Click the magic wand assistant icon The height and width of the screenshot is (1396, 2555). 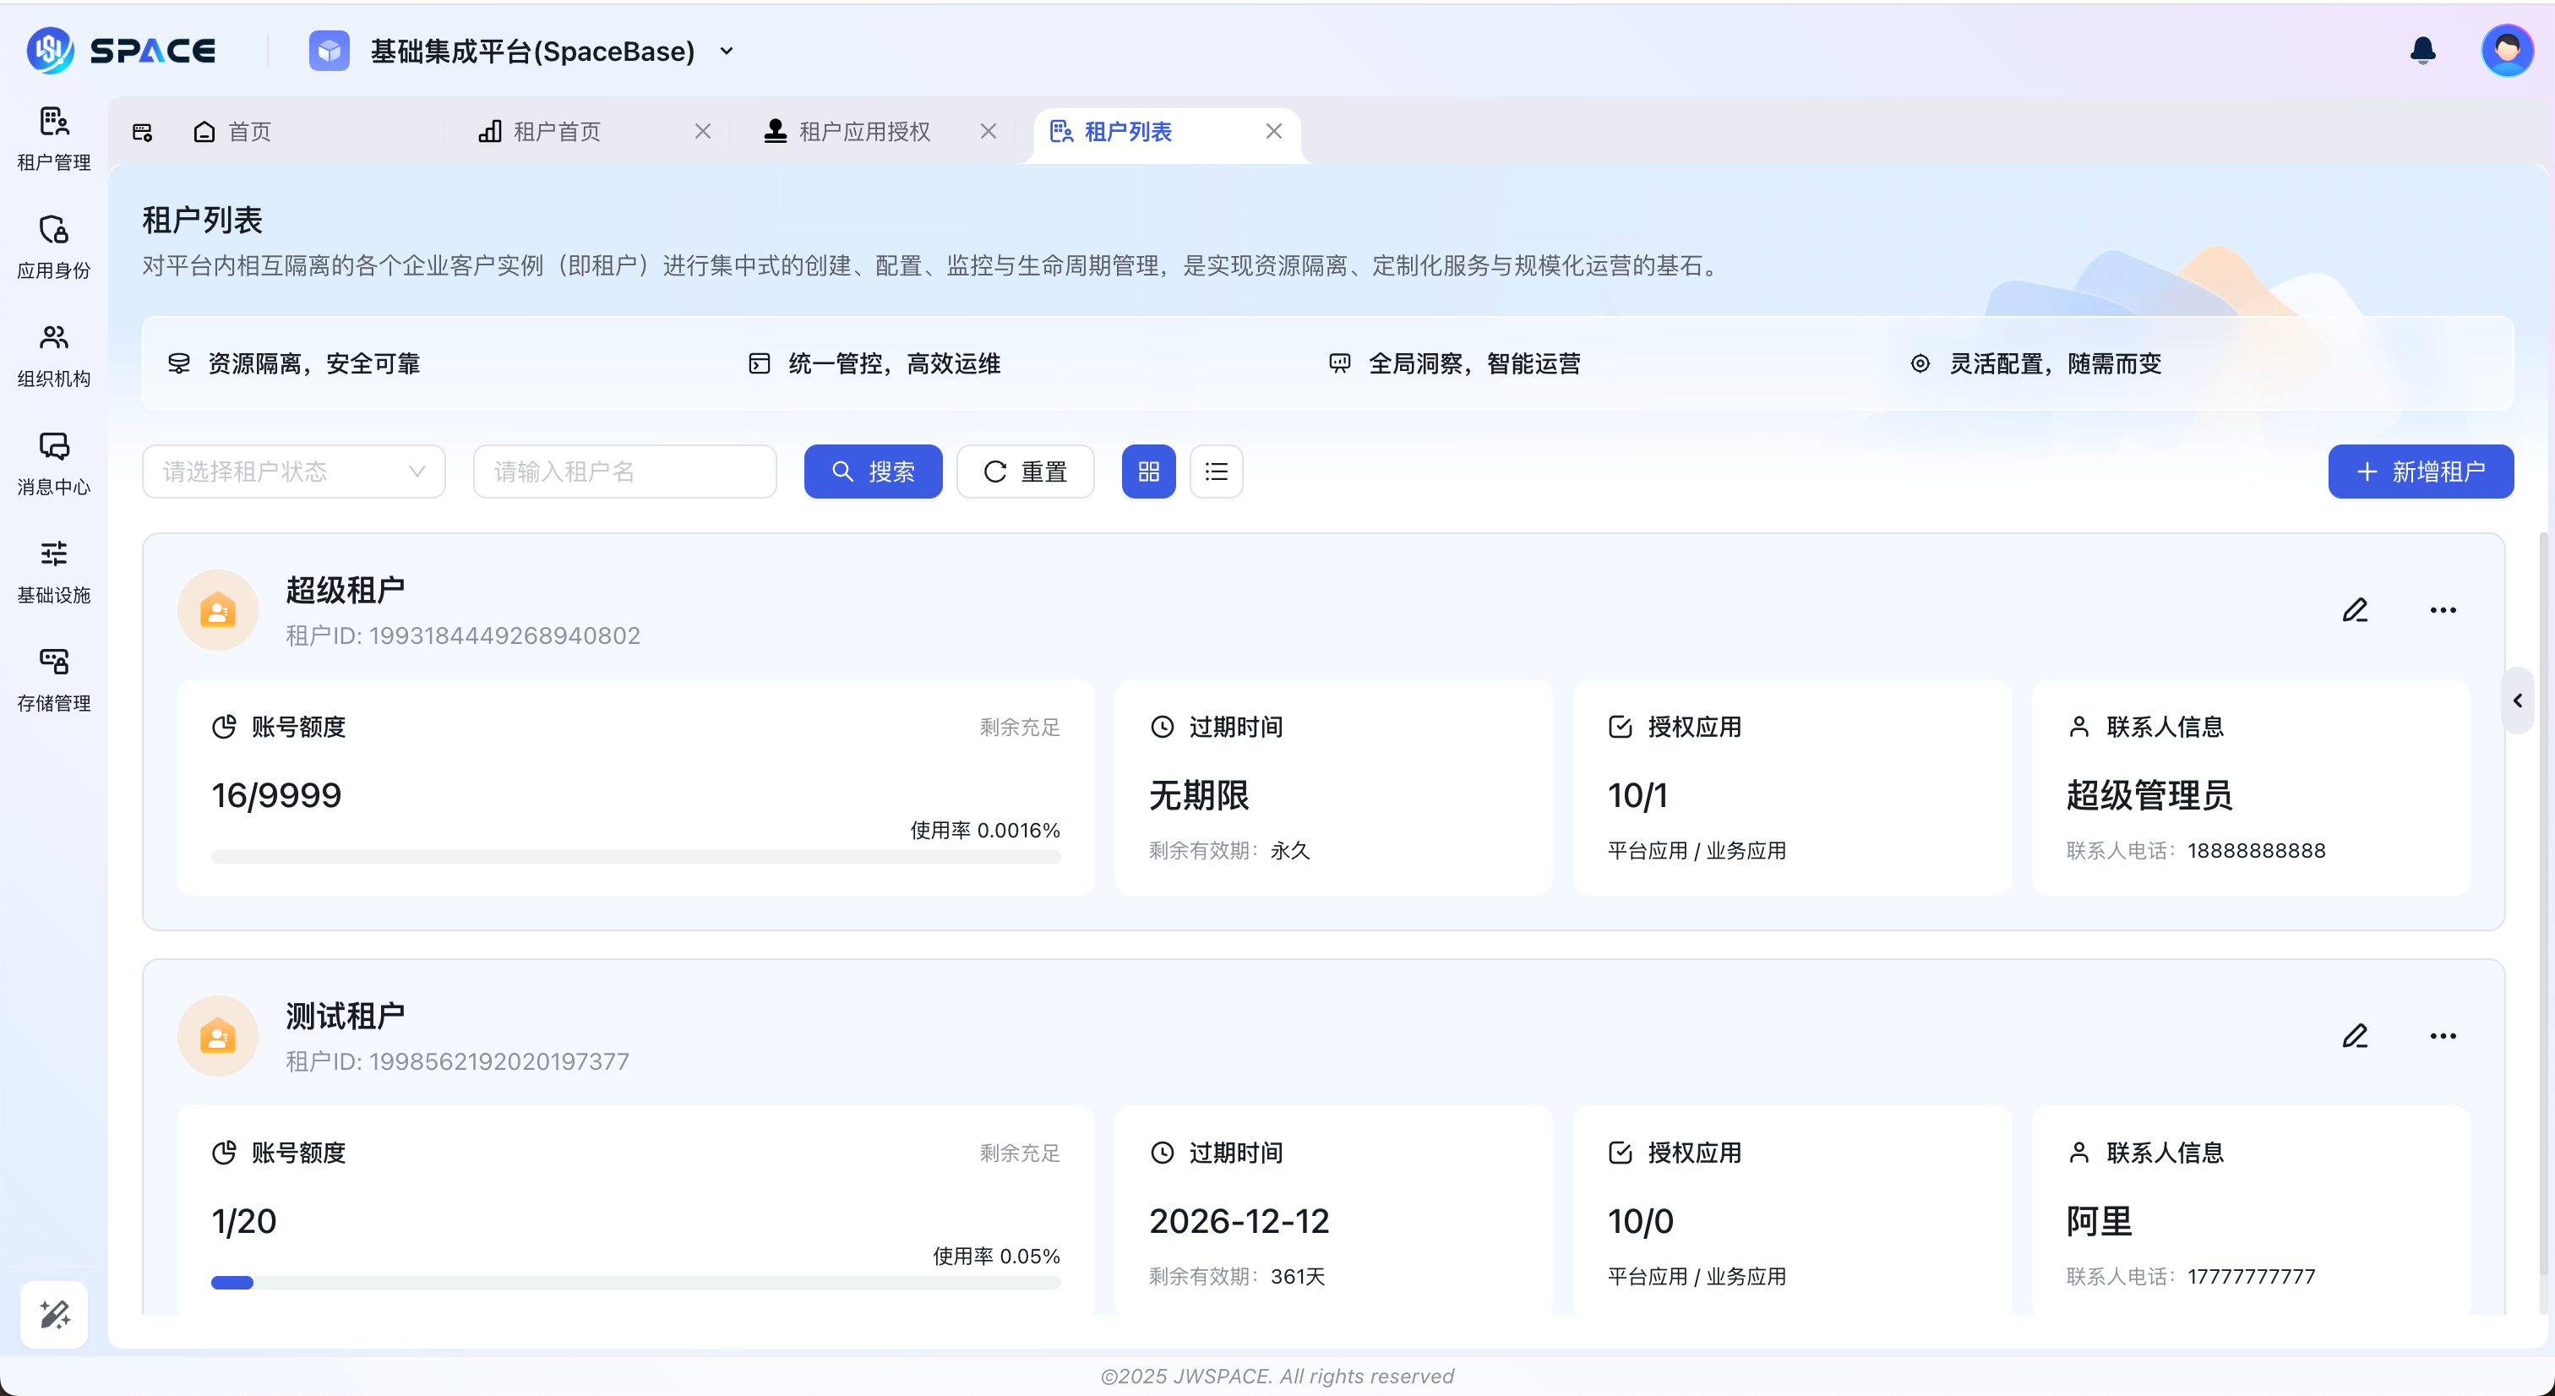tap(53, 1314)
